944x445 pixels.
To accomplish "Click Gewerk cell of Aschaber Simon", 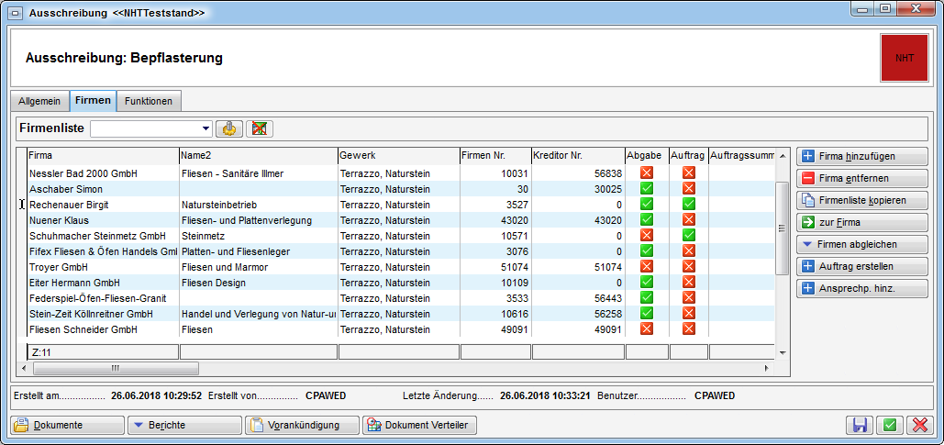I will [399, 189].
